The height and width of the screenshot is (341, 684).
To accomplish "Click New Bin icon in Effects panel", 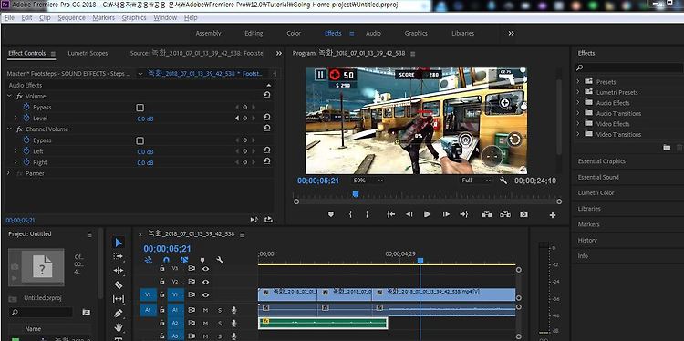I will (x=667, y=148).
